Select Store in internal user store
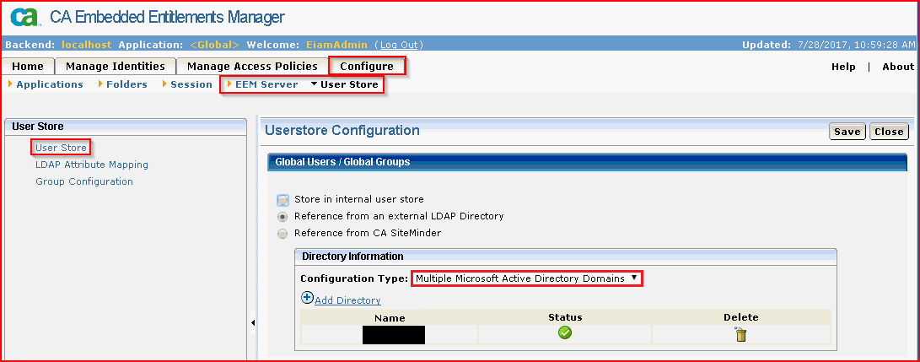This screenshot has width=920, height=362. pos(282,200)
